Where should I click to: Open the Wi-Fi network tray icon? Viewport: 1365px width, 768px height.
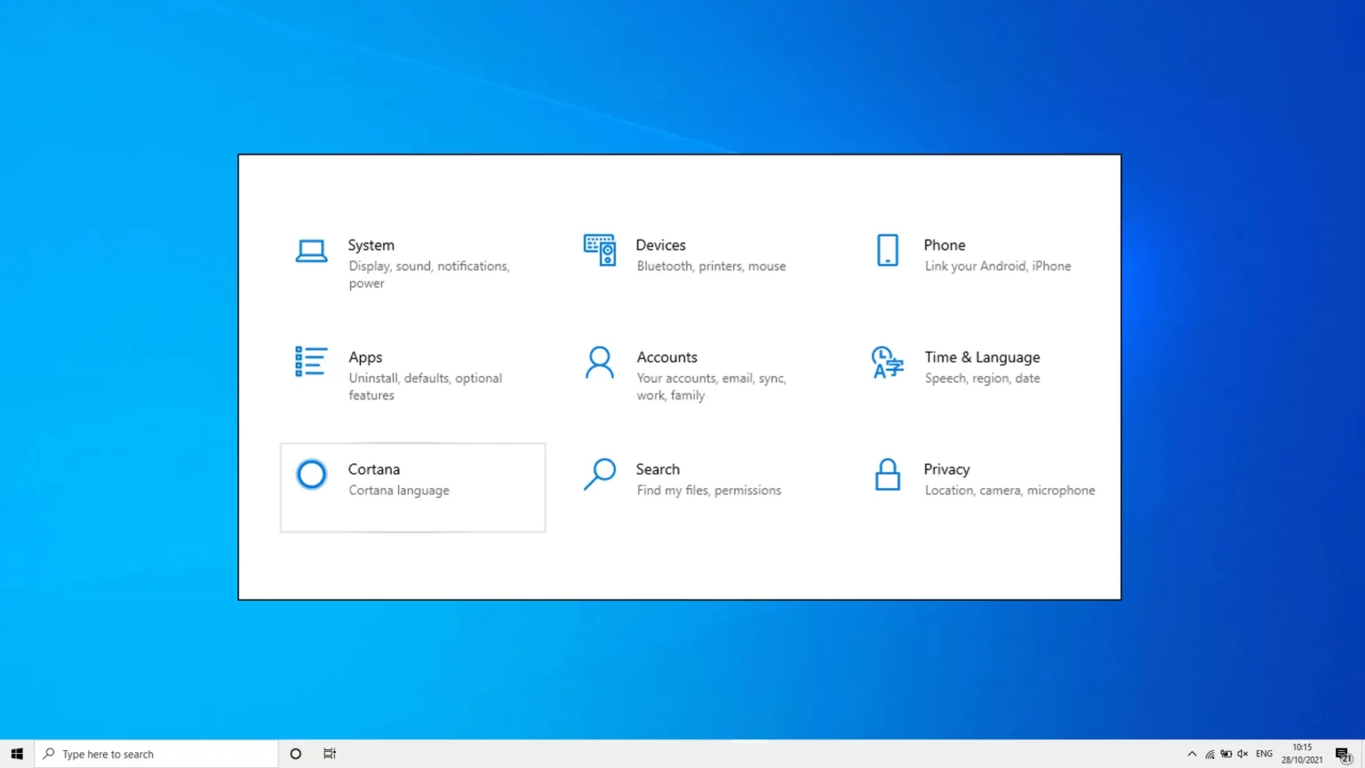pyautogui.click(x=1209, y=754)
